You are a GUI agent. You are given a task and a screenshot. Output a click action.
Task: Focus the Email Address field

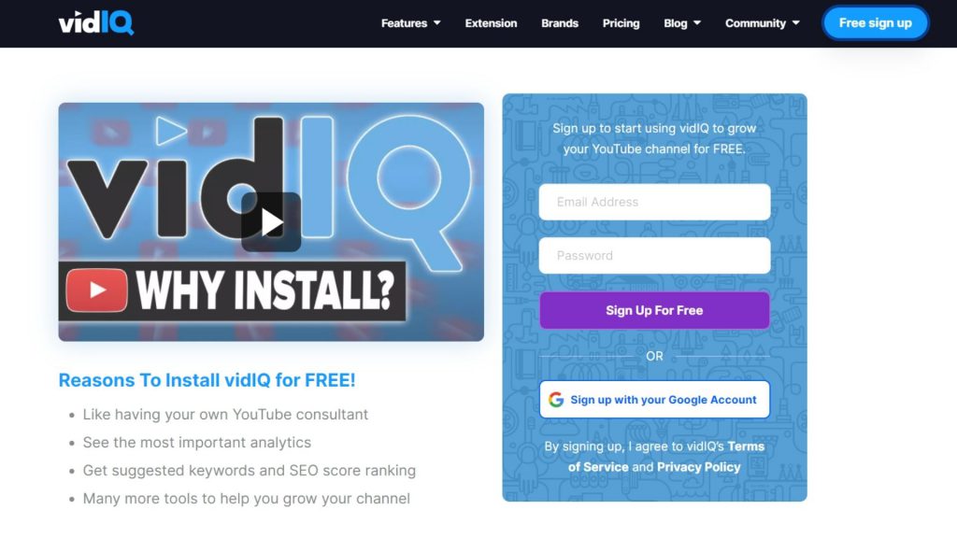coord(654,202)
